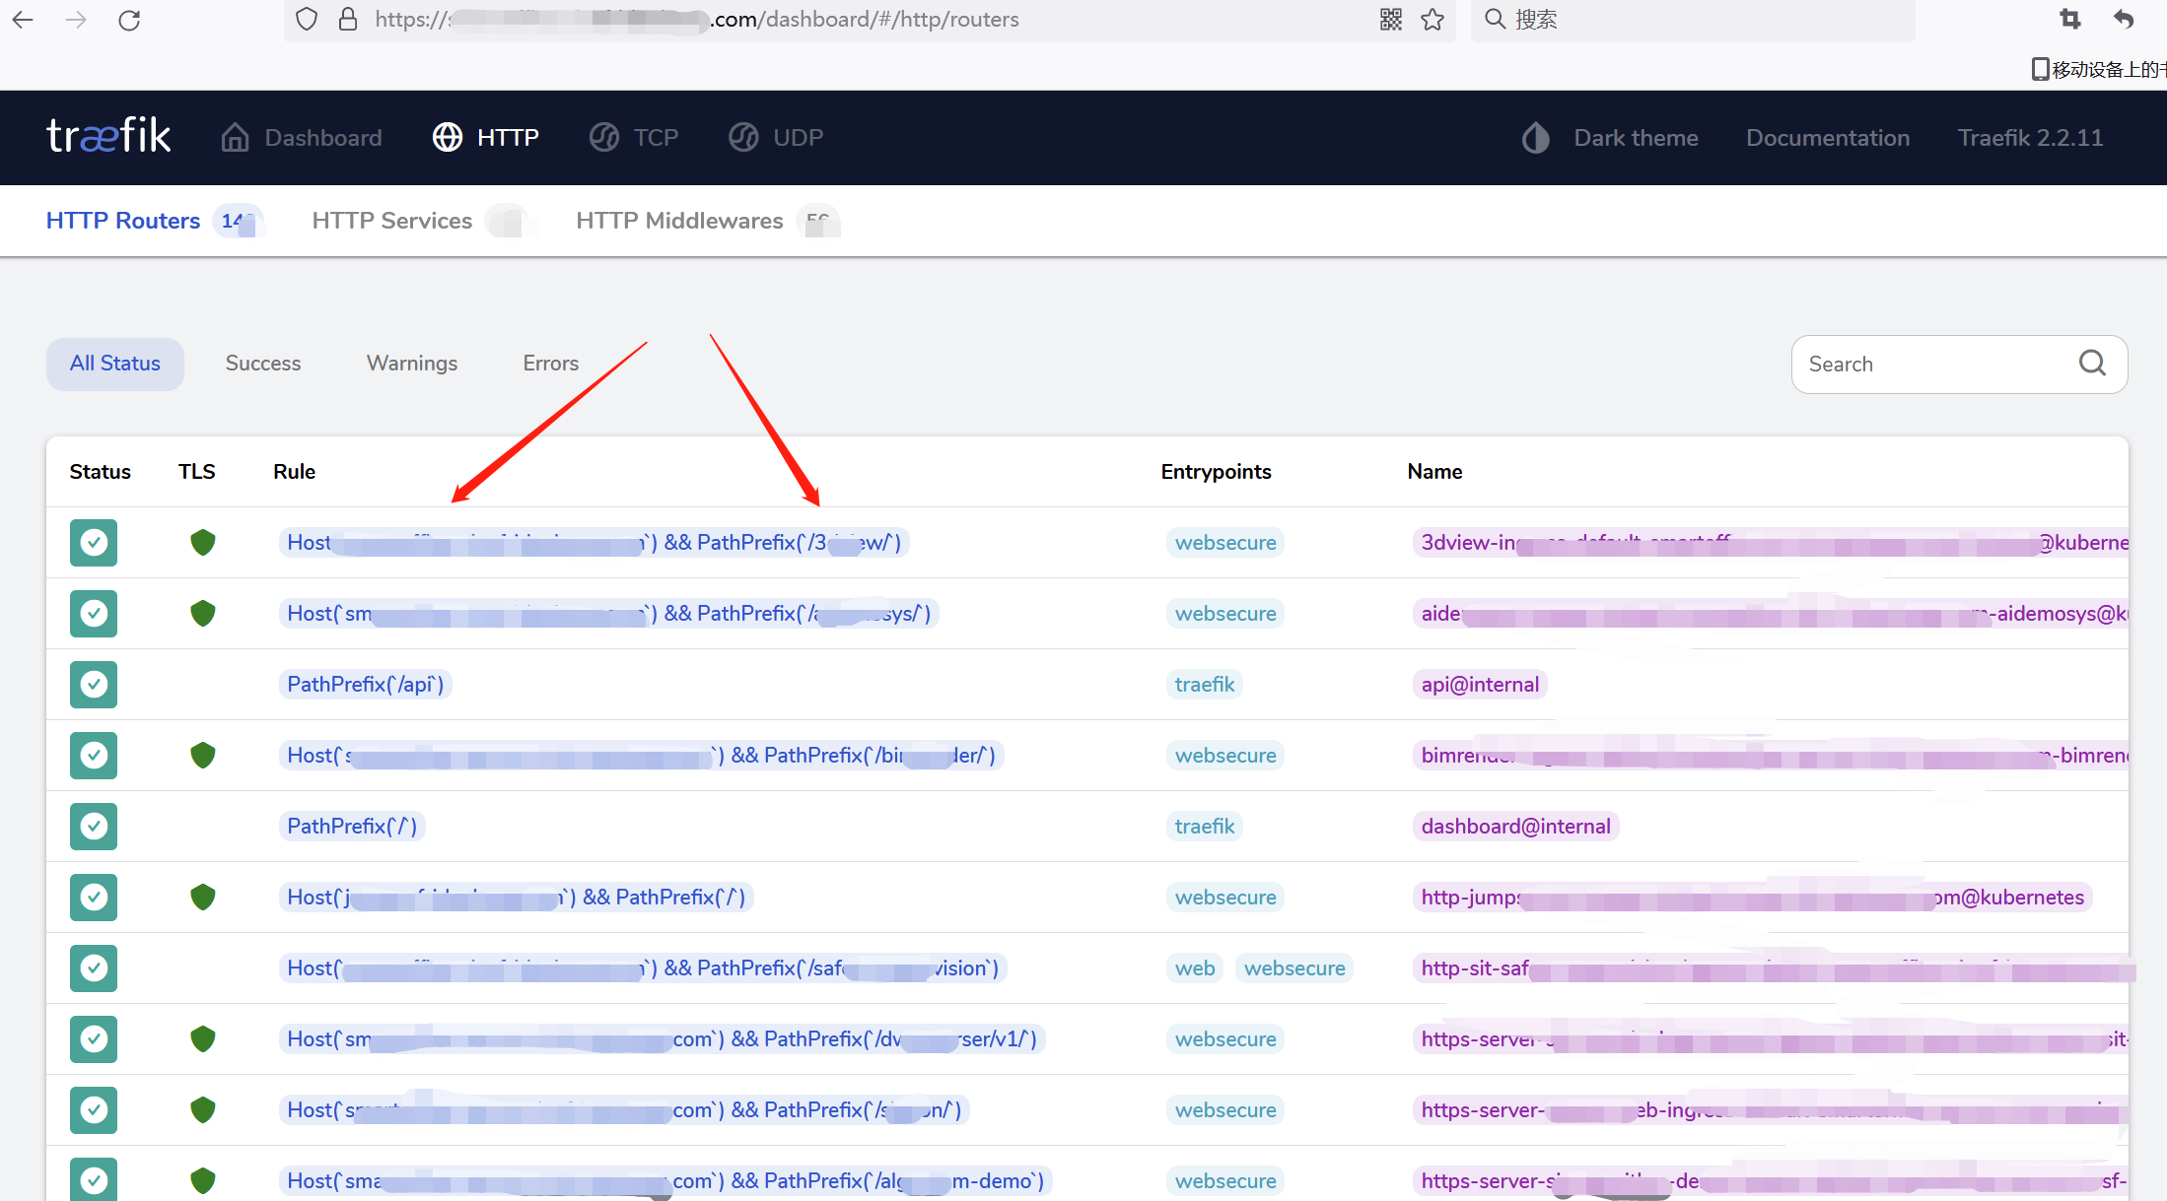The width and height of the screenshot is (2167, 1201).
Task: Filter routers by Success status
Action: click(x=263, y=364)
